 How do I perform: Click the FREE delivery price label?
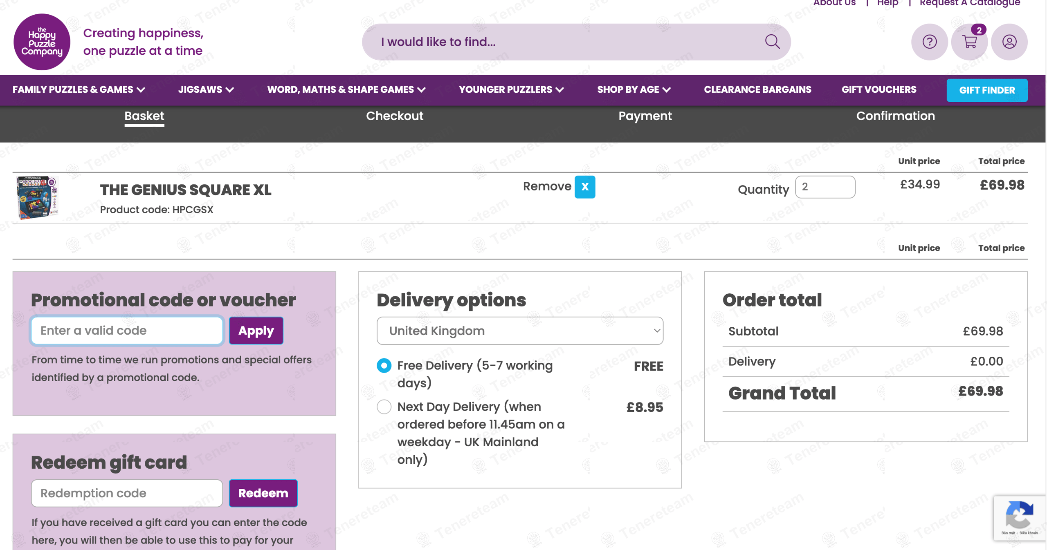[x=649, y=367]
